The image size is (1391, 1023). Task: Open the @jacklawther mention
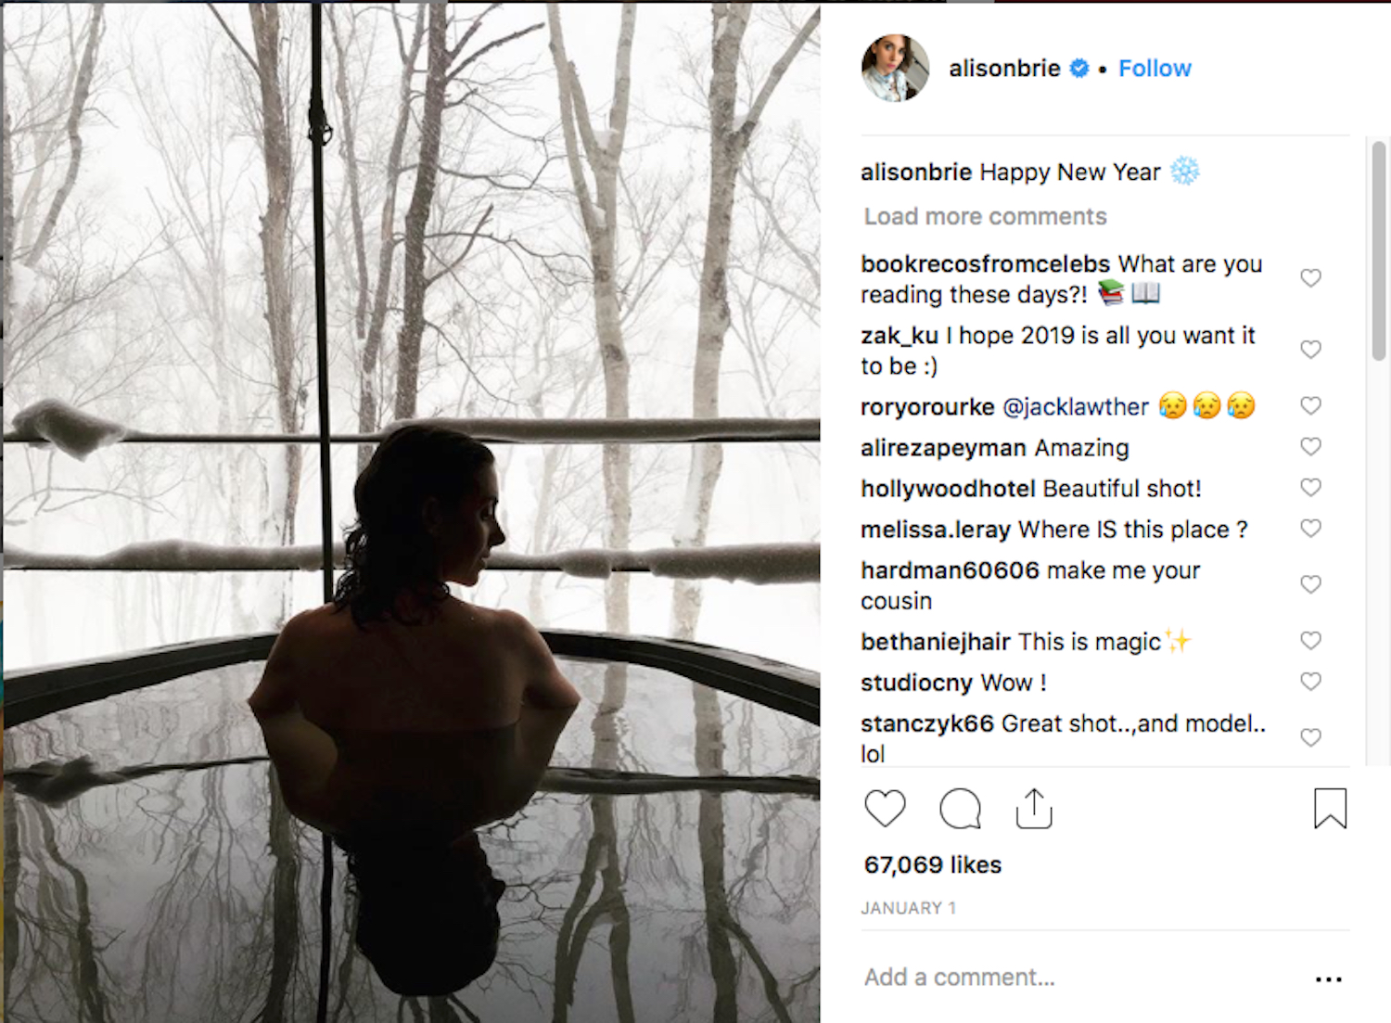pos(1076,407)
